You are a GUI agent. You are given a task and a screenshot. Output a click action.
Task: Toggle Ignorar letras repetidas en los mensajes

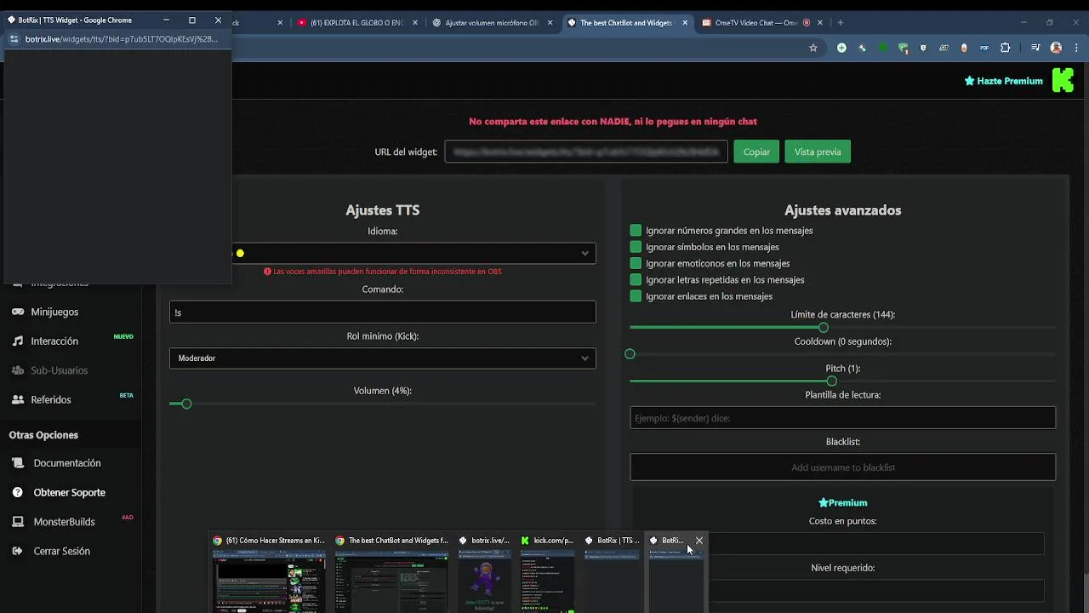(x=636, y=280)
